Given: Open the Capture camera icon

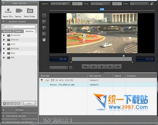Looking at the screenshot, I should [x=19, y=11].
